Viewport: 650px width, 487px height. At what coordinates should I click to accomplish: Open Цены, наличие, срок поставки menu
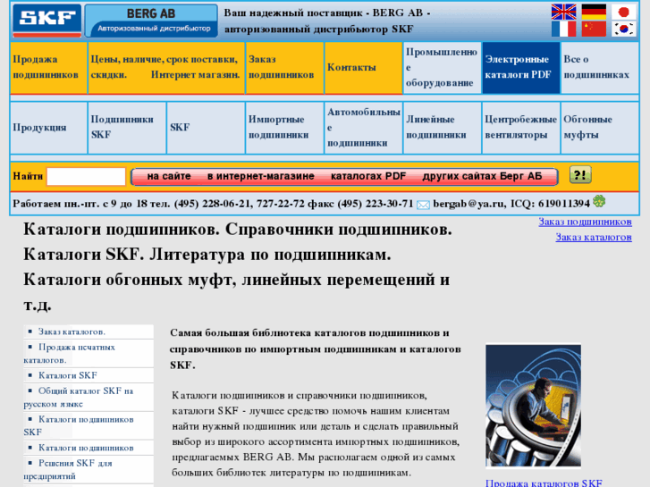[166, 68]
